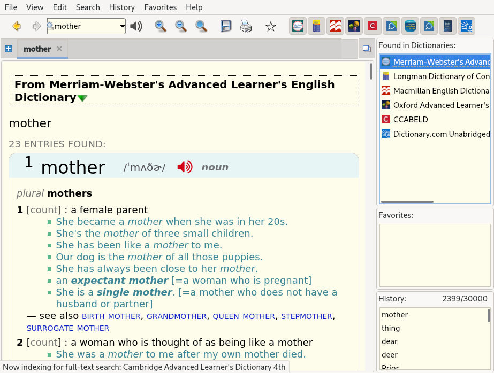The height and width of the screenshot is (373, 494).
Task: Click the Dictionary.com list item icon
Action: tap(386, 134)
